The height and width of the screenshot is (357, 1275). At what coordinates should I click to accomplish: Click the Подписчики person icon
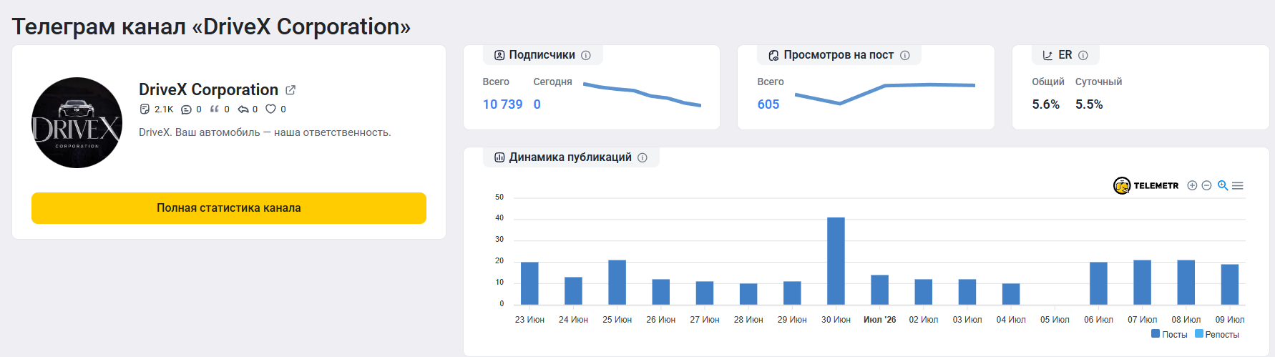pyautogui.click(x=499, y=55)
